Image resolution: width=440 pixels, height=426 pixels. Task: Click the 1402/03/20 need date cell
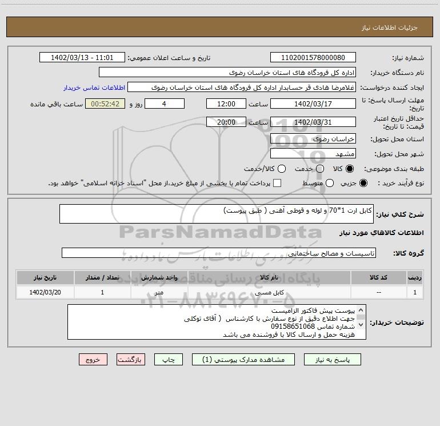pos(45,292)
